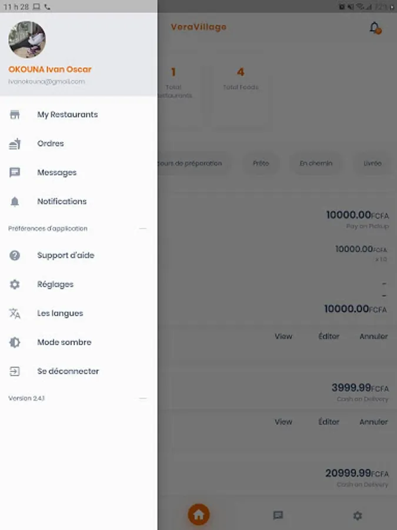Collapse the Version 2.4.1 section dash

pos(143,399)
